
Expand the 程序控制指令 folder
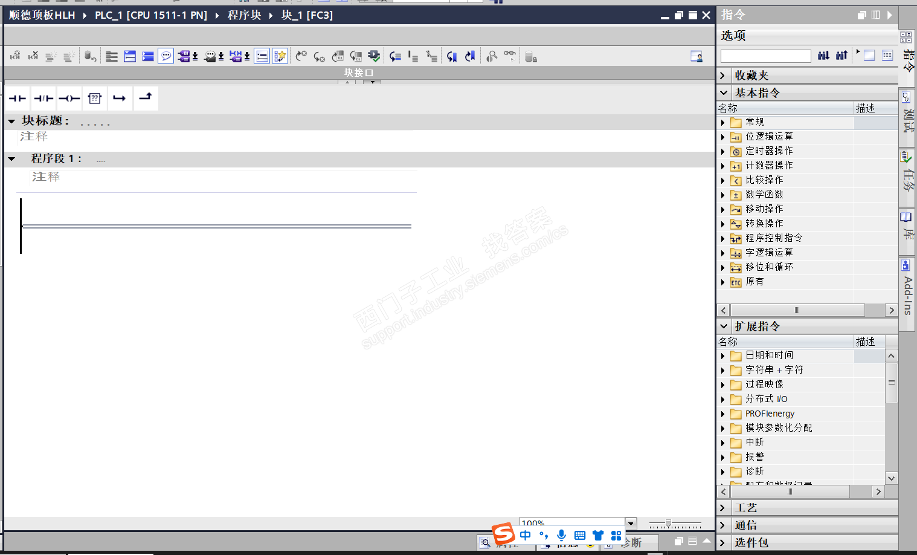[x=723, y=238]
